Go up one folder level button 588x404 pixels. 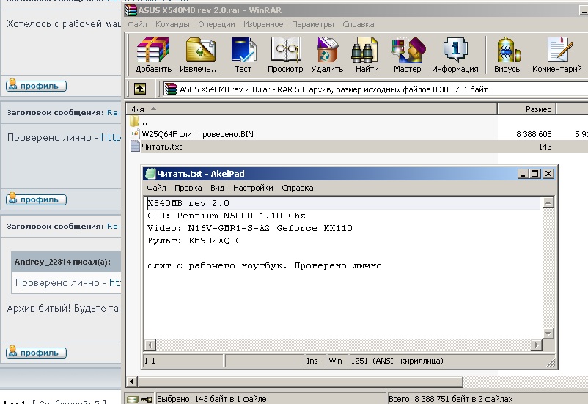(140, 89)
